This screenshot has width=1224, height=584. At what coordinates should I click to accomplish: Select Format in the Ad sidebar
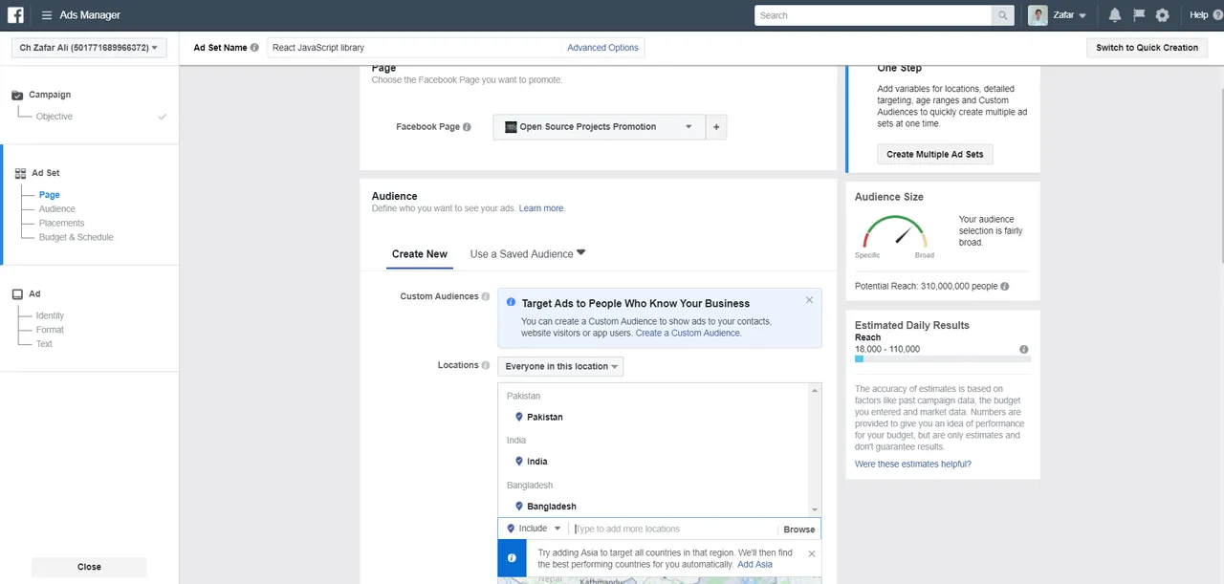click(x=51, y=331)
